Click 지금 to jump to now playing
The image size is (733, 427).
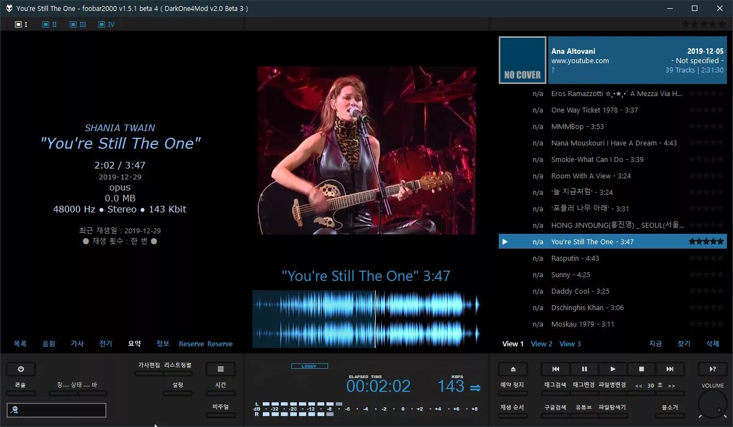(656, 344)
